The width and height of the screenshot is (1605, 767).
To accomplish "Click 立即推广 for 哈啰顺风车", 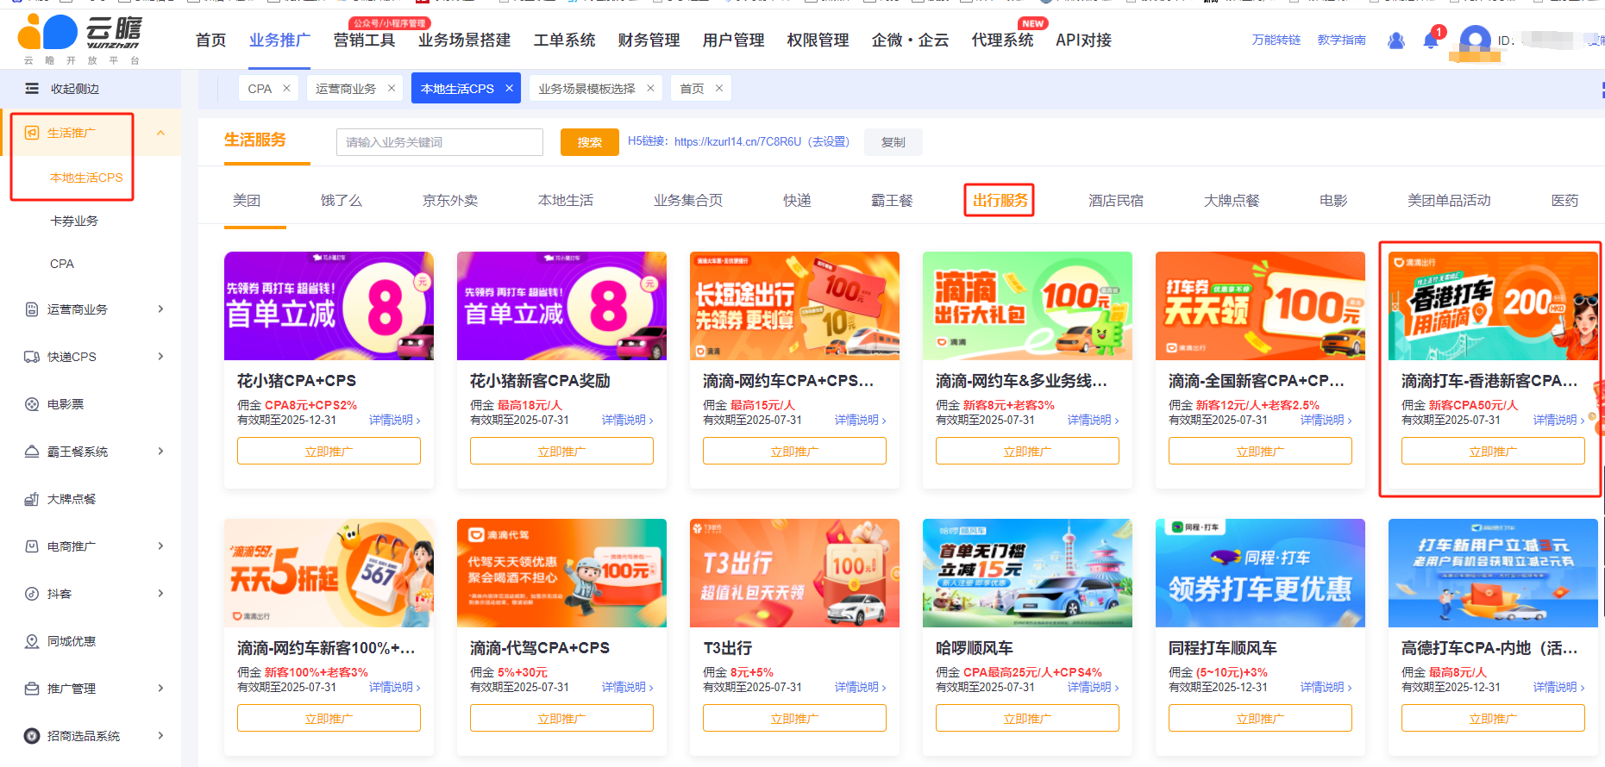I will tap(1027, 718).
